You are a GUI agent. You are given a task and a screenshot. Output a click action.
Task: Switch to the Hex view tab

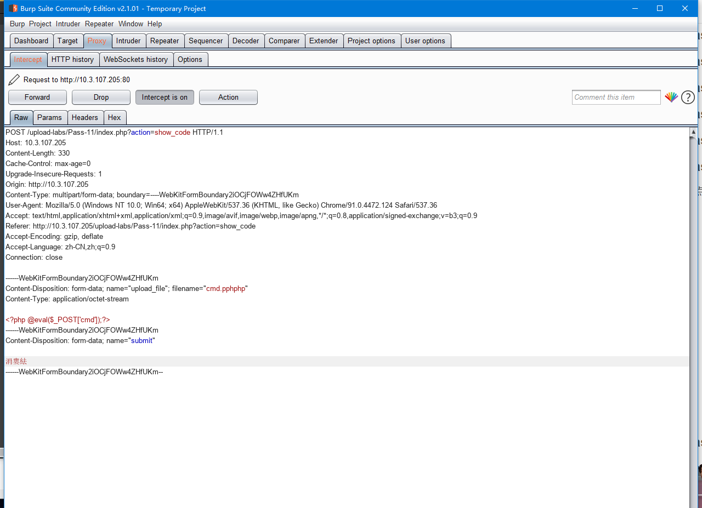[x=115, y=118]
